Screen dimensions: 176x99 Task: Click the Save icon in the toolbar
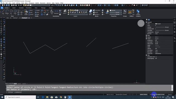coord(7,5)
